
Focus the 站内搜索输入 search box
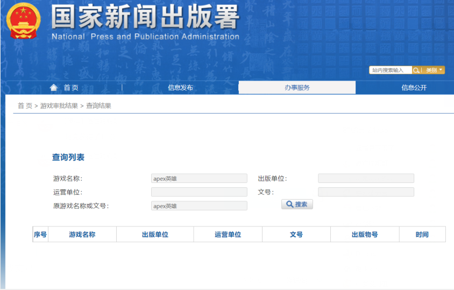click(391, 70)
